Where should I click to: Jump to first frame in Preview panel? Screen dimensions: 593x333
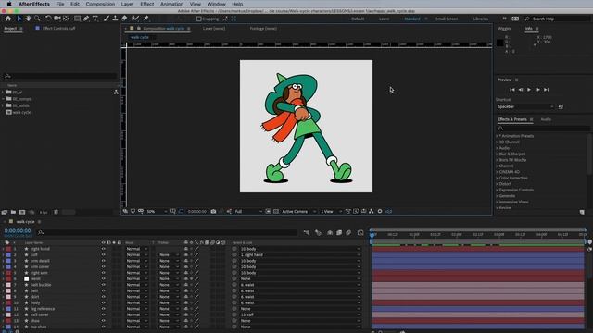[512, 90]
